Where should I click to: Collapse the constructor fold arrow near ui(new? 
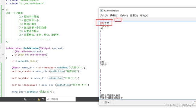[3, 55]
